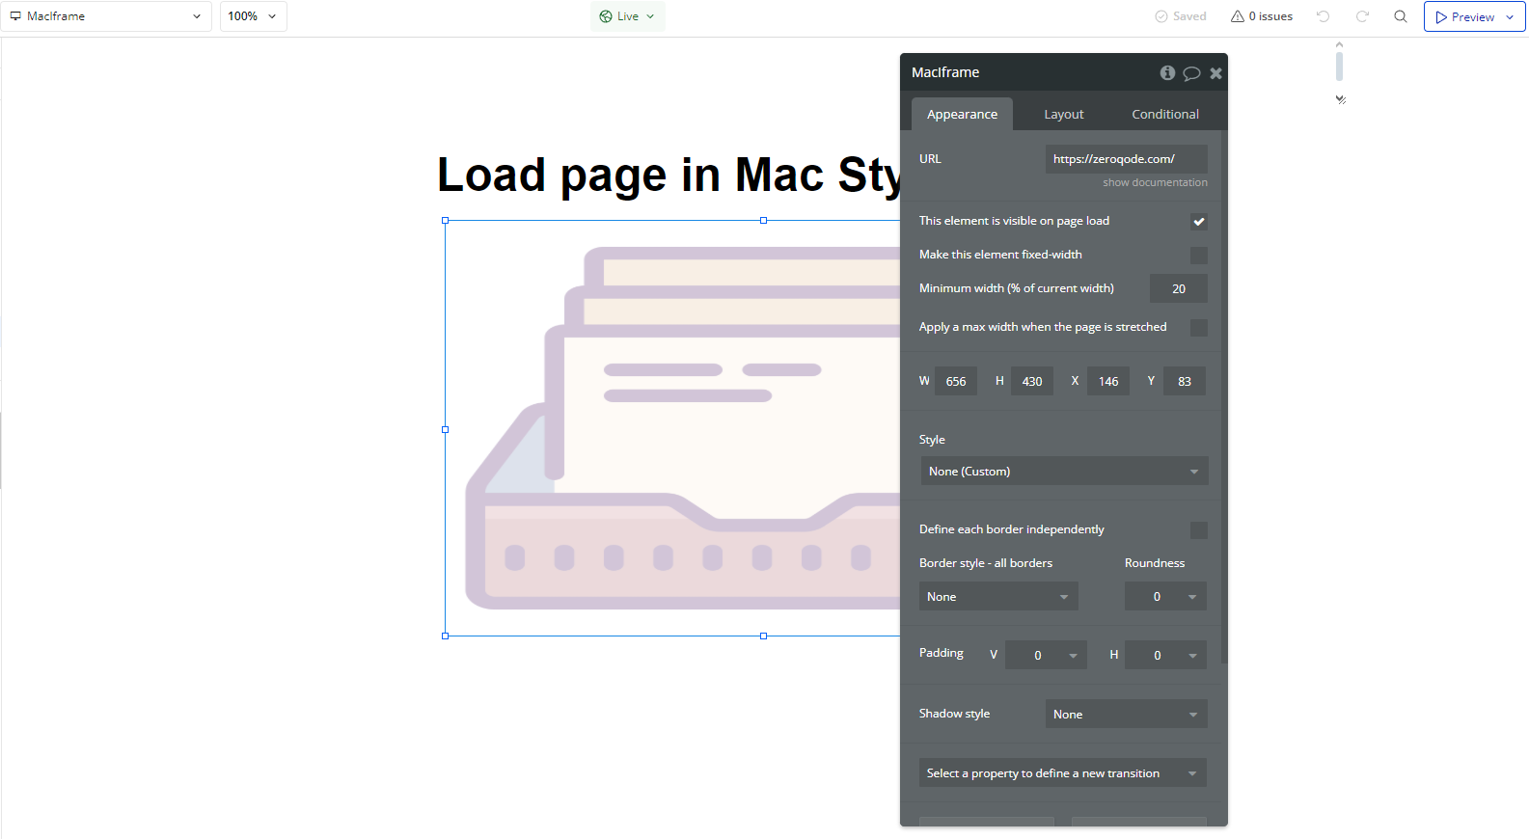Switch to the Conditional tab
This screenshot has width=1529, height=839.
[x=1164, y=114]
